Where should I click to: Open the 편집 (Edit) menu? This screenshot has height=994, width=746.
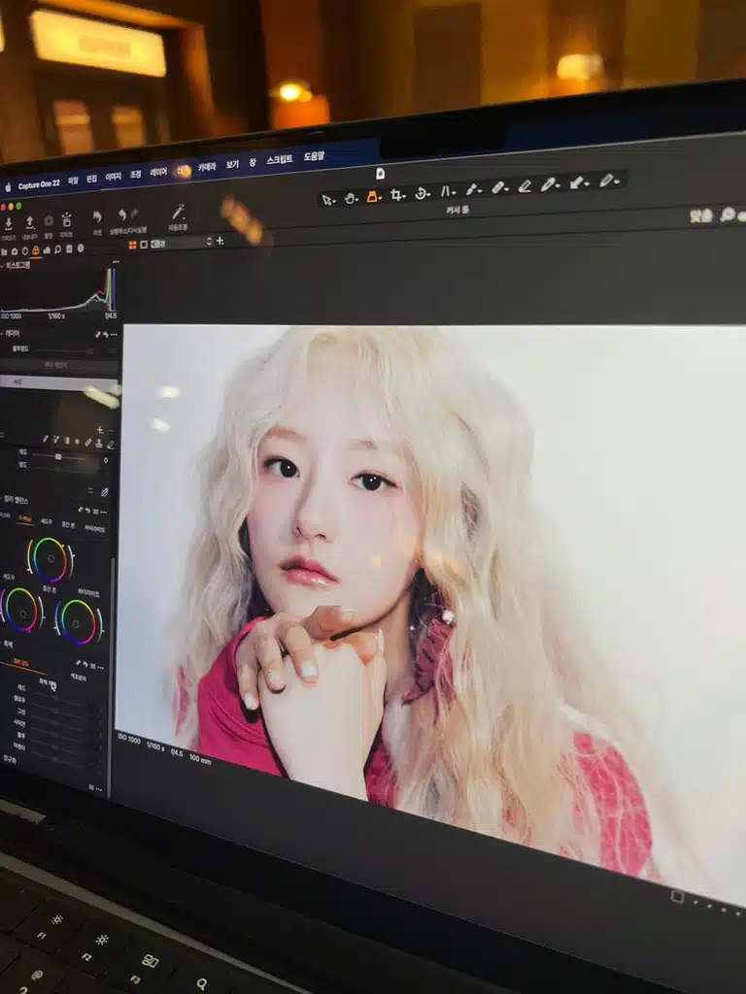click(x=92, y=180)
